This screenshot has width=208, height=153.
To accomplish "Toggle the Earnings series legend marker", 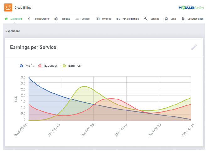I will (64, 66).
